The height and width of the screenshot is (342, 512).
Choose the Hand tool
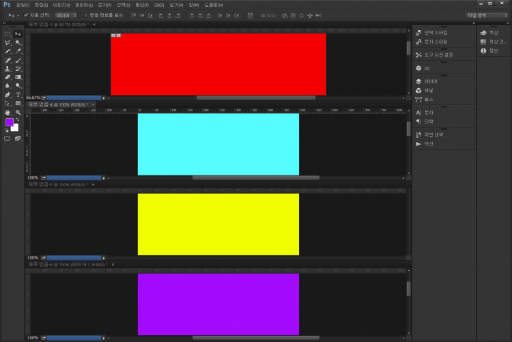pyautogui.click(x=8, y=112)
